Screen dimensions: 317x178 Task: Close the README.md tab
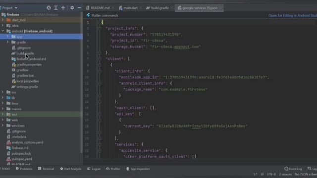pos(113,8)
